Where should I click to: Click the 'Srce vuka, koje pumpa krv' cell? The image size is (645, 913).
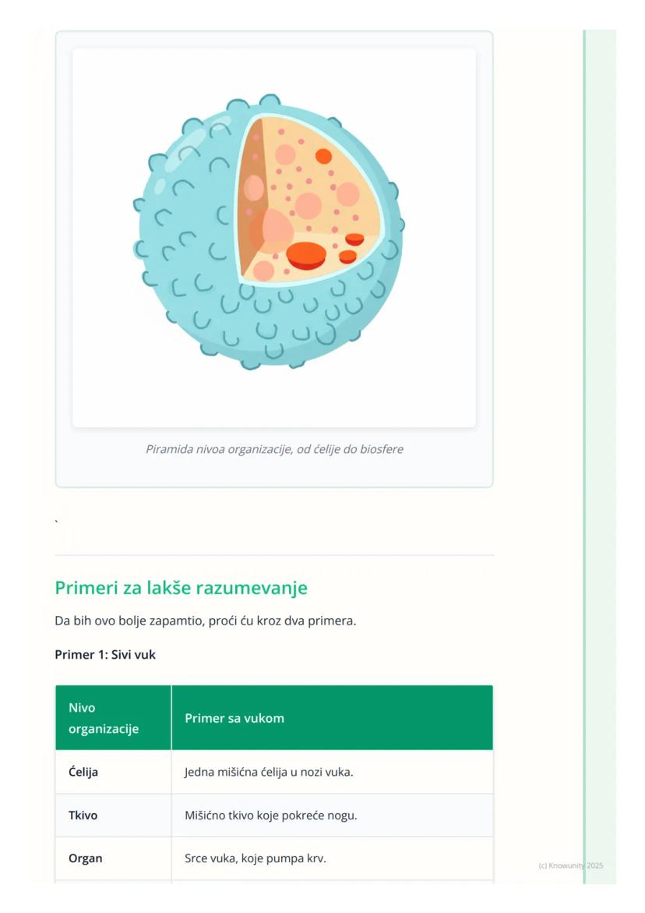pyautogui.click(x=255, y=858)
